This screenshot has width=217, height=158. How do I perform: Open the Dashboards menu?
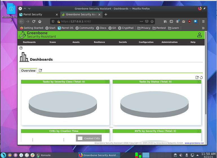tap(29, 42)
